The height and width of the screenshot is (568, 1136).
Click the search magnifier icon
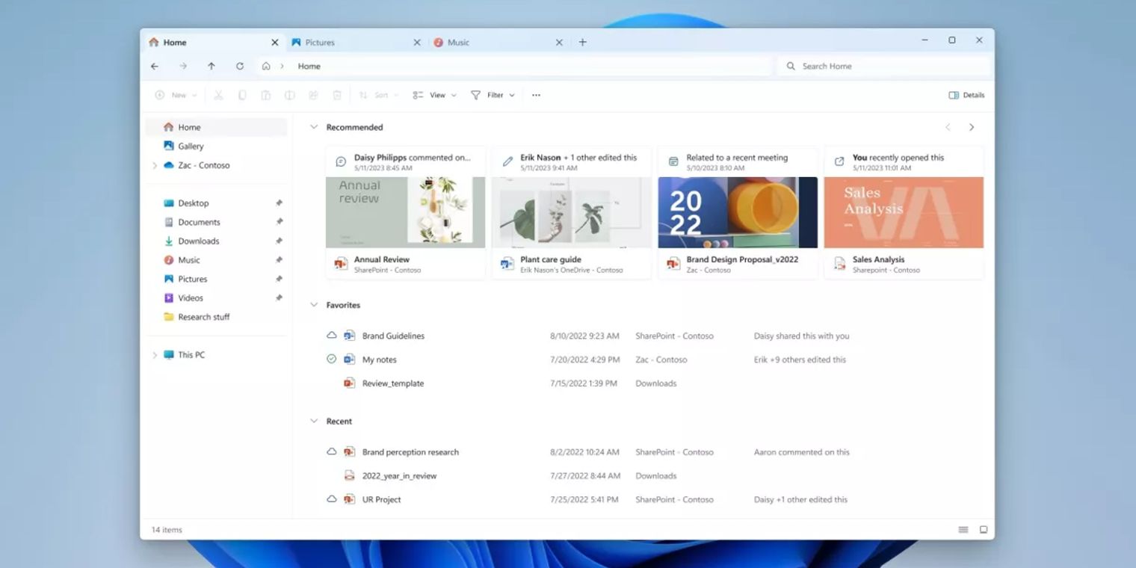791,66
